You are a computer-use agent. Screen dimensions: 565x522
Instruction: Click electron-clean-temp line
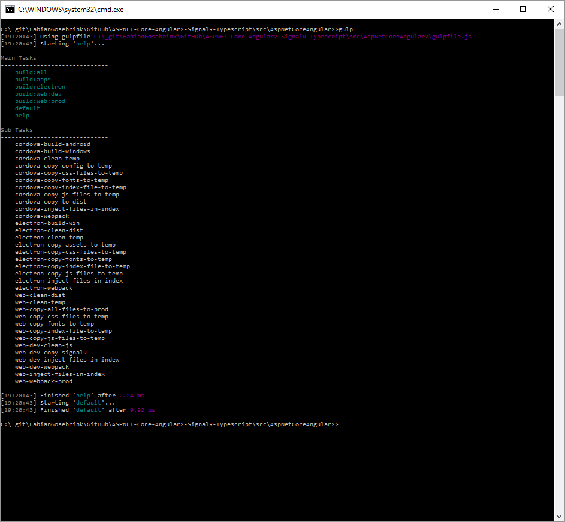pyautogui.click(x=49, y=238)
